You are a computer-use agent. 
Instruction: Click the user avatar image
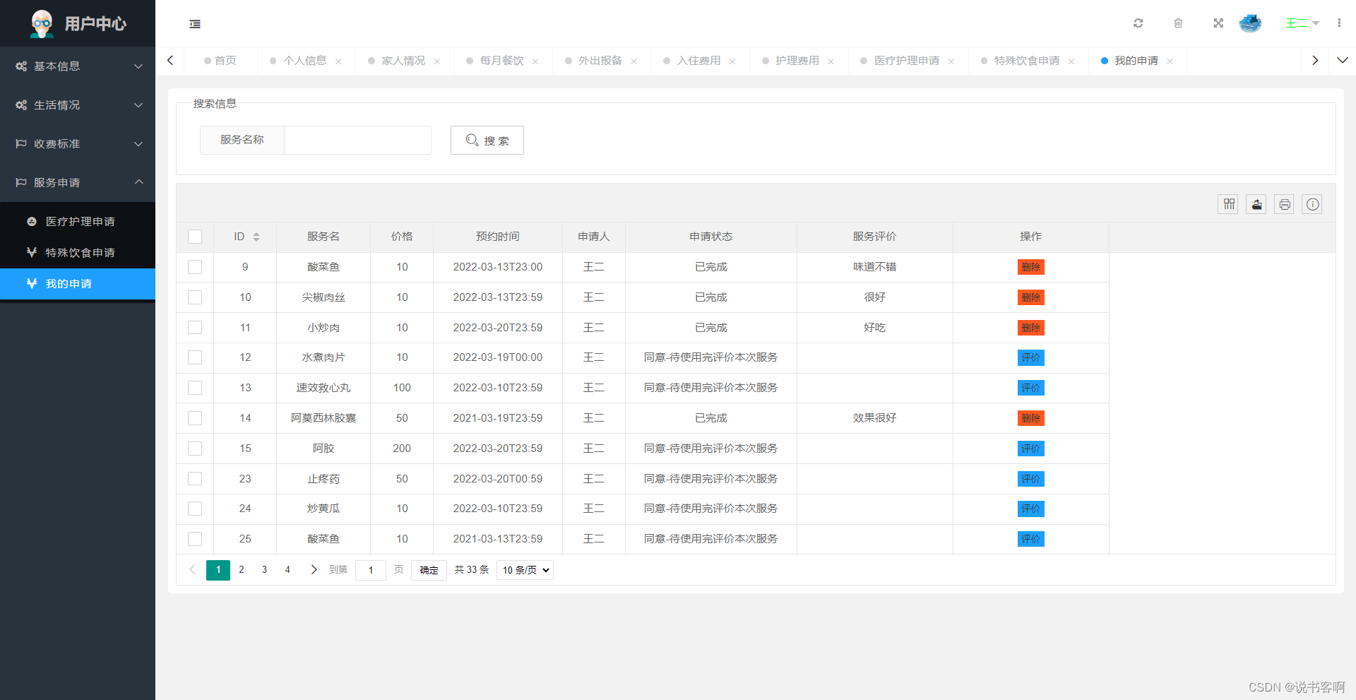pos(1250,23)
